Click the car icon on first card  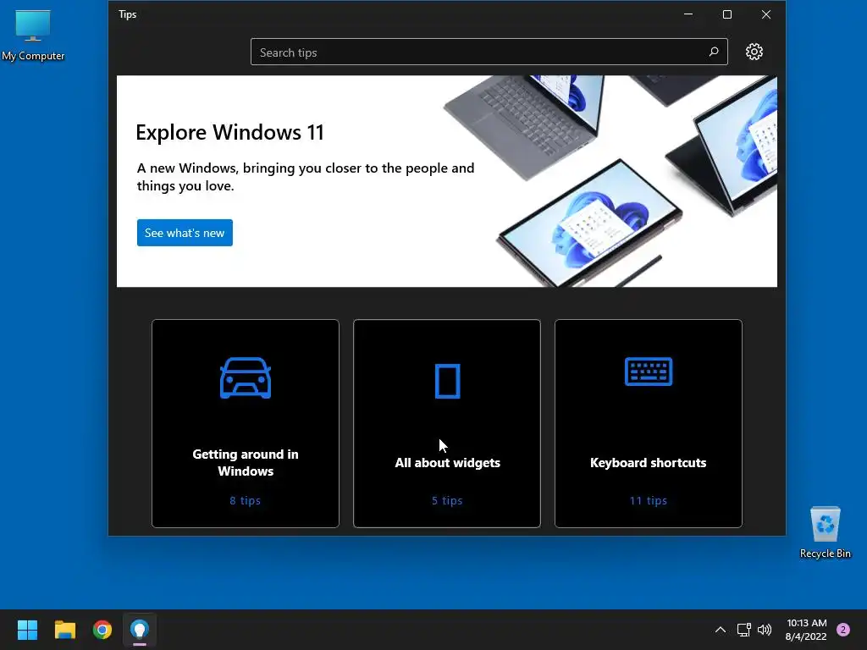246,378
